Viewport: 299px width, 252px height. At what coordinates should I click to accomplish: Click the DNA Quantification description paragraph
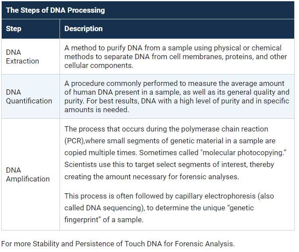pos(177,96)
